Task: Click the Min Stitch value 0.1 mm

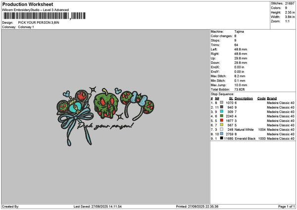Action: point(240,81)
